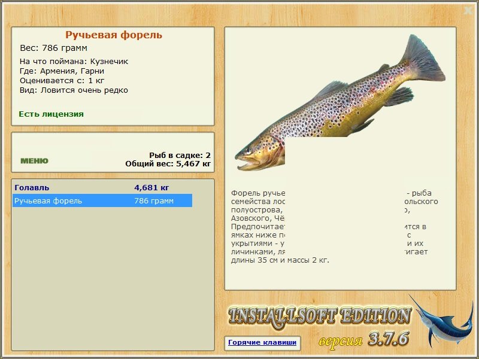Click the 4,681 кг weight value

pos(151,187)
